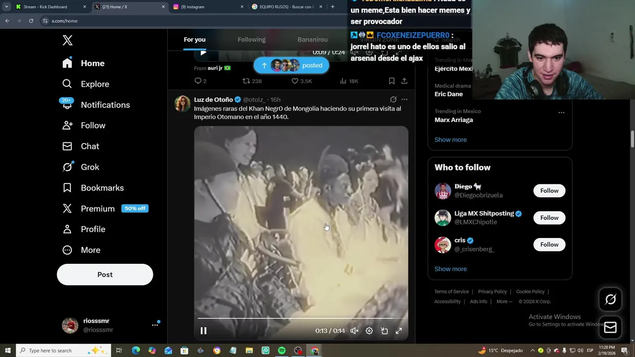Follow cris @_crisenberg_
This screenshot has height=357, width=635.
coord(549,244)
